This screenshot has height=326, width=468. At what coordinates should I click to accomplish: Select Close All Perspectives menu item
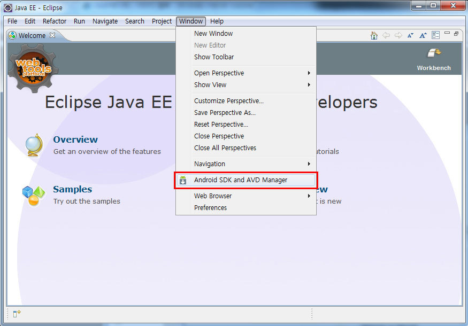pos(245,148)
